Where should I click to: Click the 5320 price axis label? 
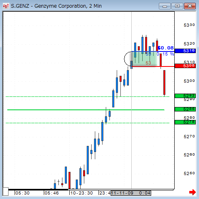click(189, 44)
